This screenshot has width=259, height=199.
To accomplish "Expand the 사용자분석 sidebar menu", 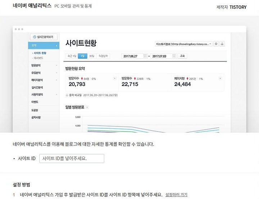I will pyautogui.click(x=44, y=95).
